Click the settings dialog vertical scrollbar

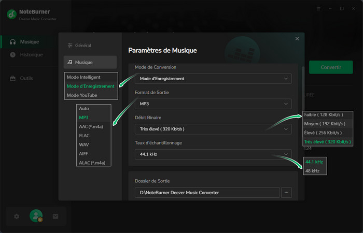pos(303,88)
